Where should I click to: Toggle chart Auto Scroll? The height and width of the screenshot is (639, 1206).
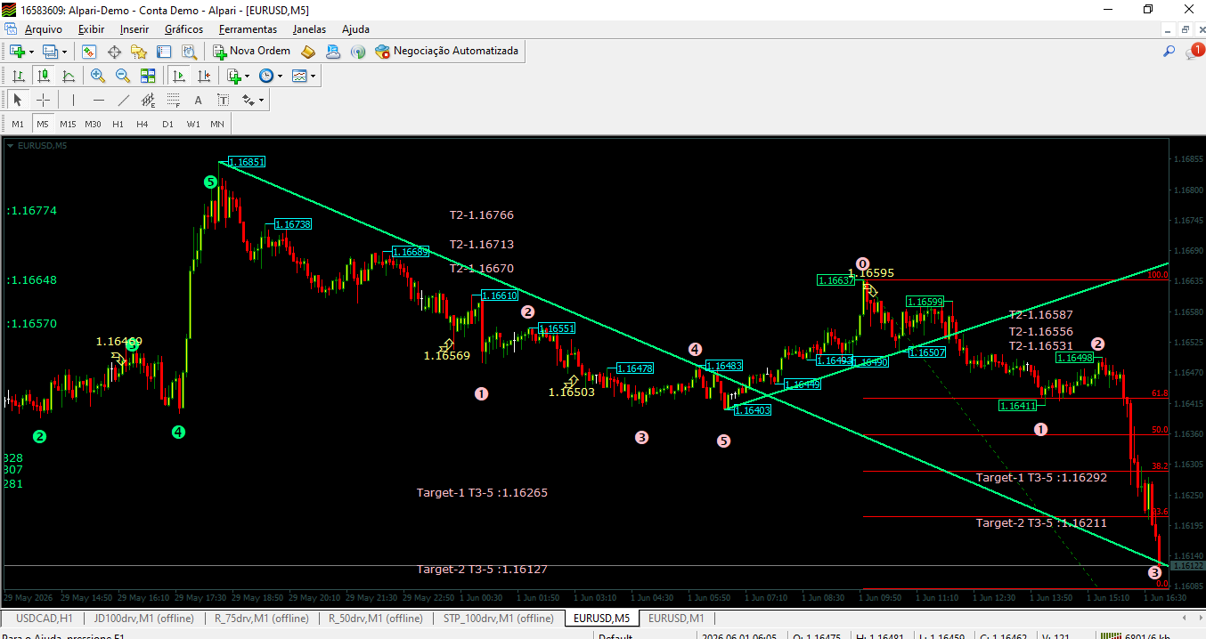click(x=179, y=76)
